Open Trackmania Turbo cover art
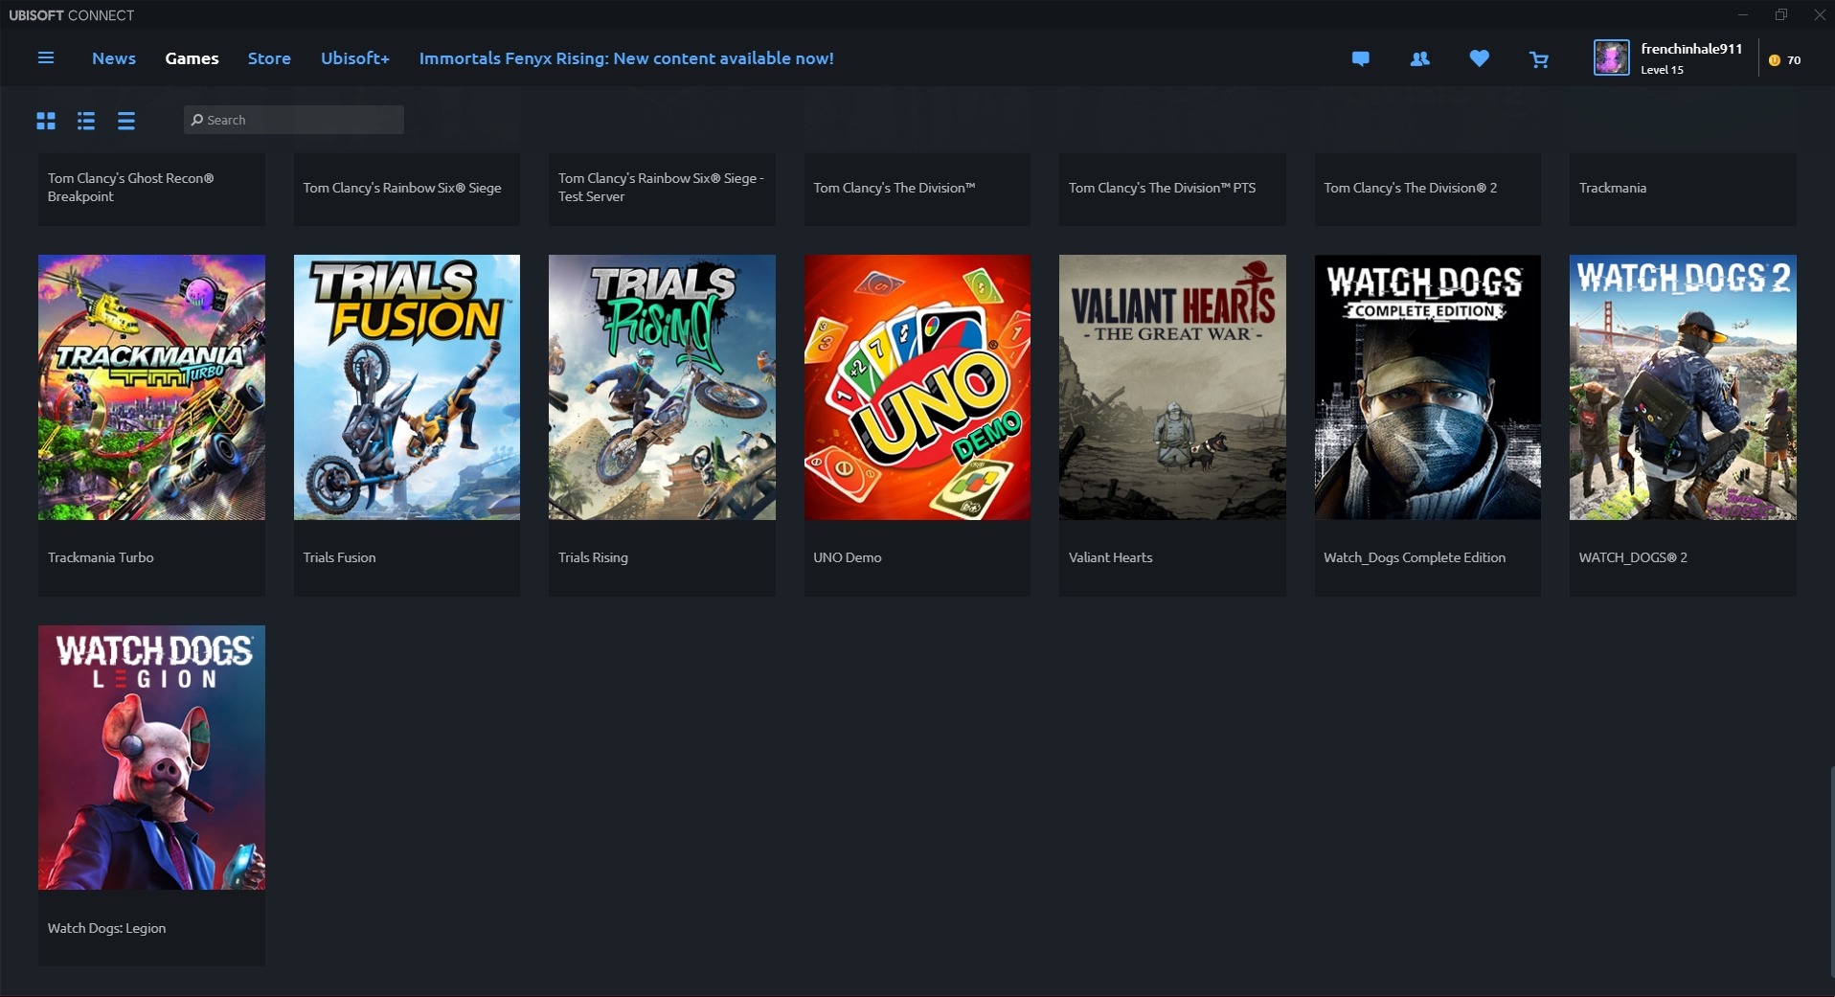1835x997 pixels. coord(151,387)
